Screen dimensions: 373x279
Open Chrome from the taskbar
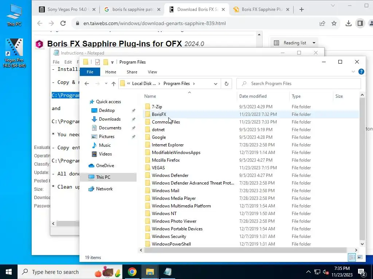click(x=132, y=272)
